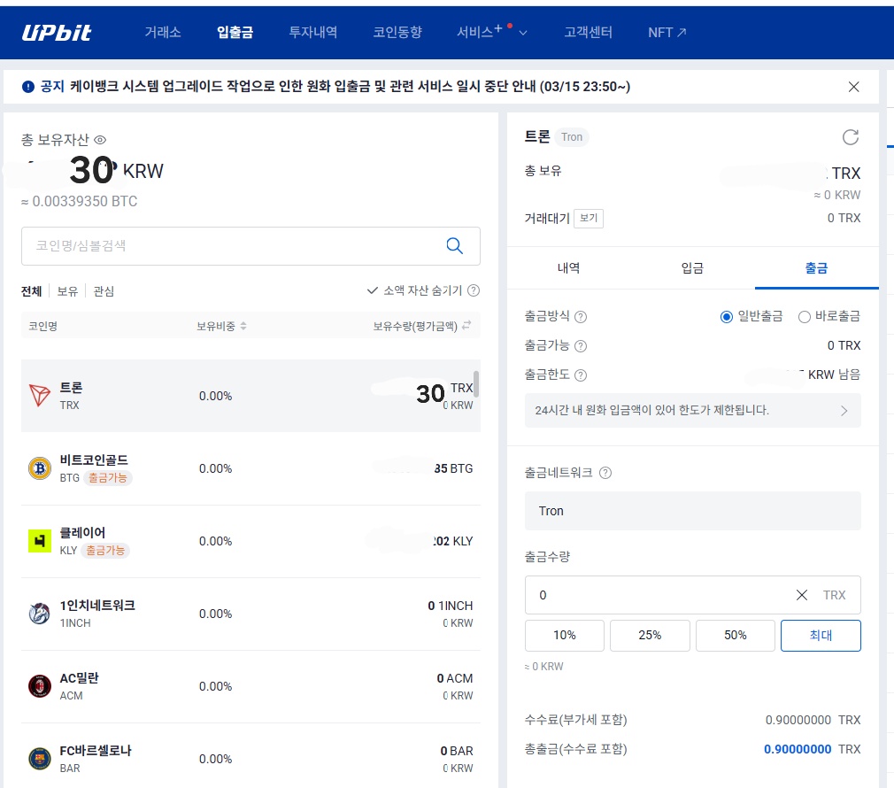Viewport: 894px width, 788px height.
Task: Switch to 내역 tab
Action: (x=568, y=268)
